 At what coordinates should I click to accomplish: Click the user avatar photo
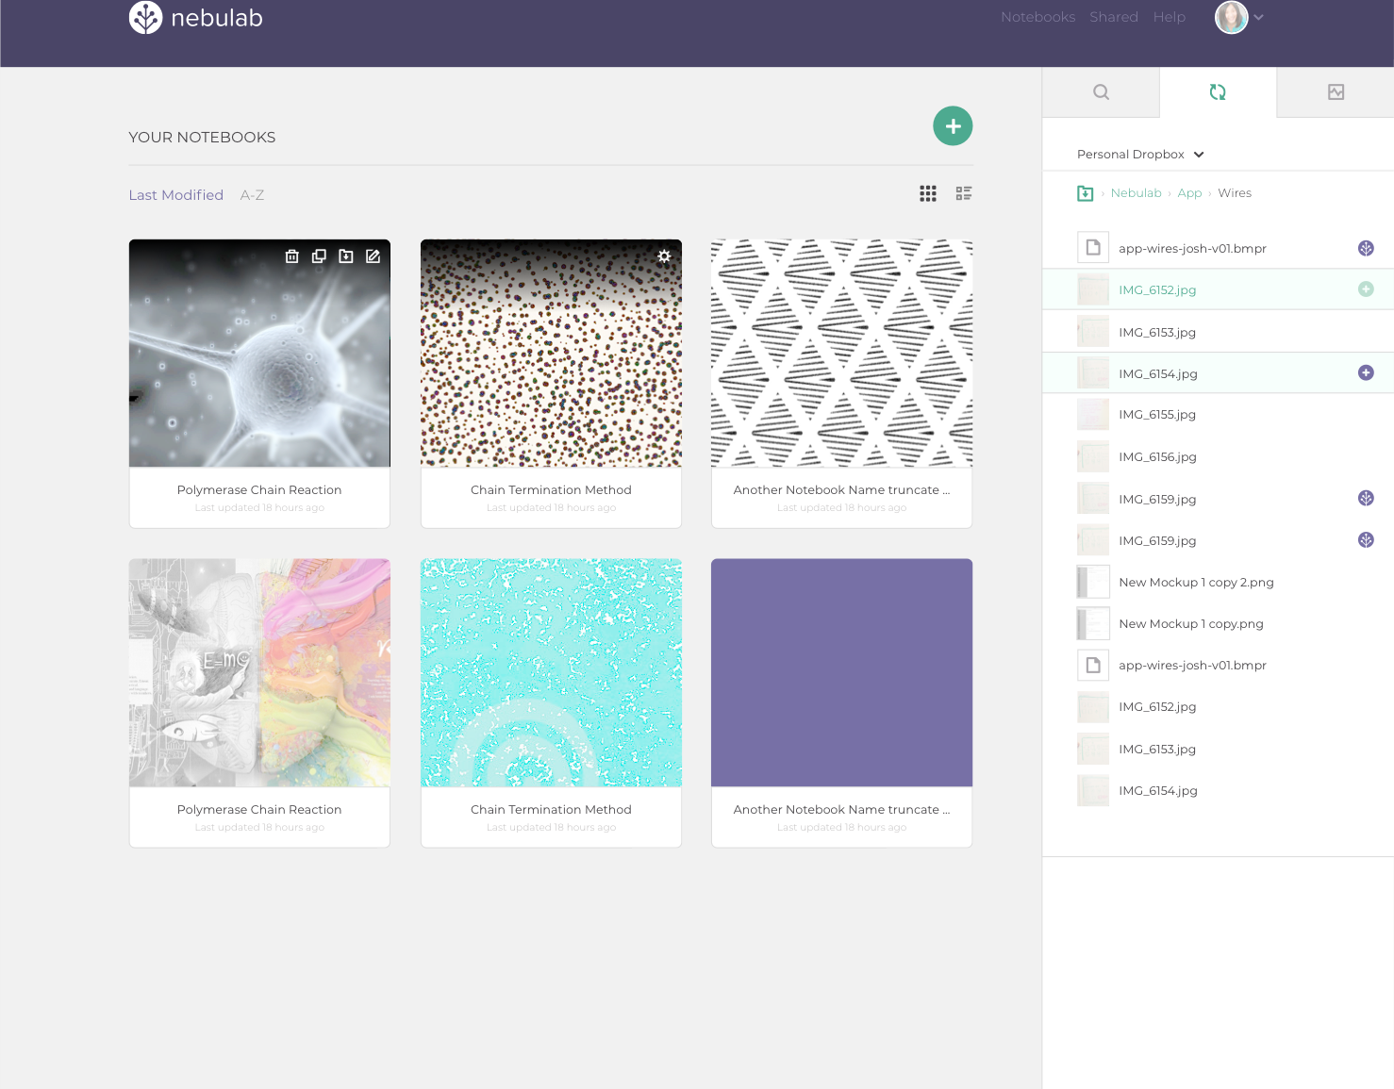point(1231,17)
